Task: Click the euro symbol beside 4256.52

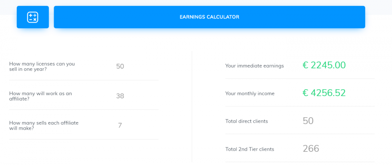Action: click(x=305, y=93)
